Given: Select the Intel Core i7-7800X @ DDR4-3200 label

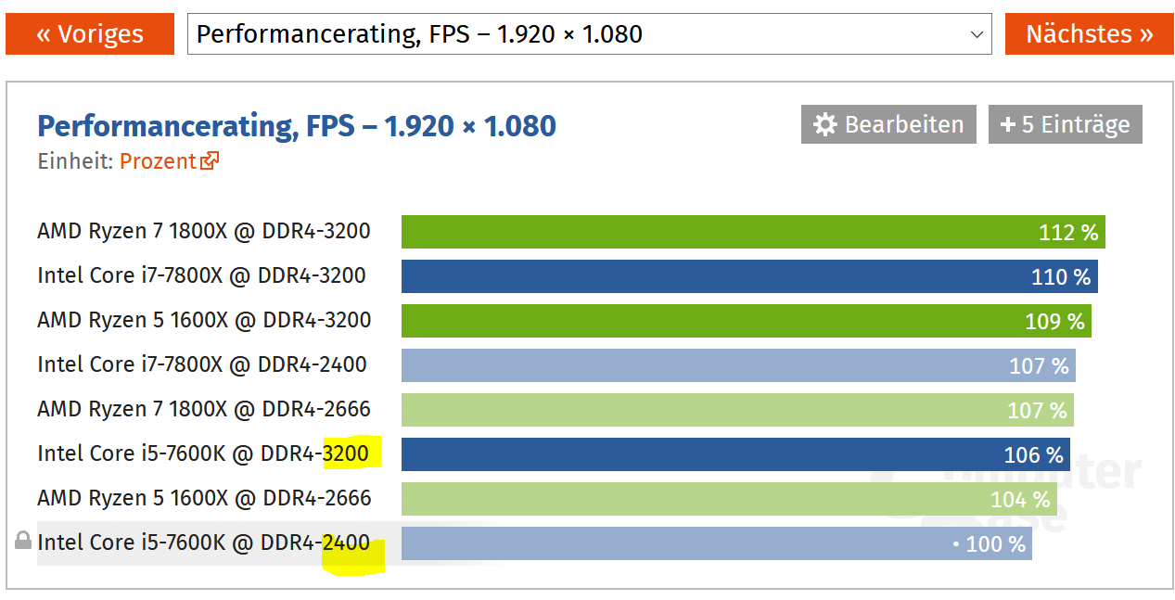Looking at the screenshot, I should [201, 275].
